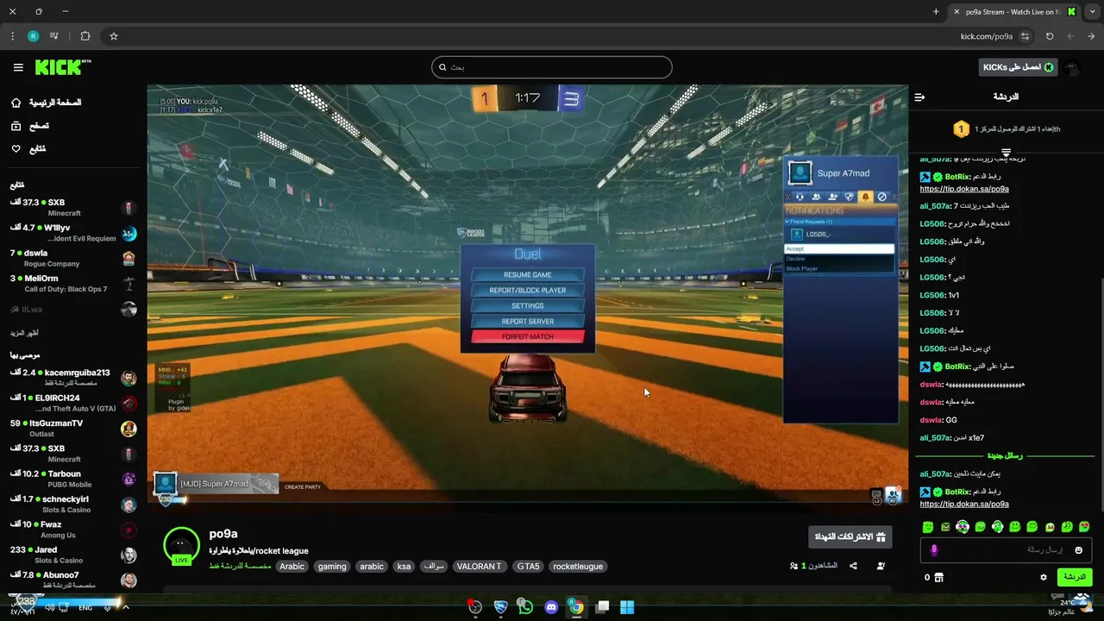
Task: Click the KICK logo
Action: pos(62,67)
